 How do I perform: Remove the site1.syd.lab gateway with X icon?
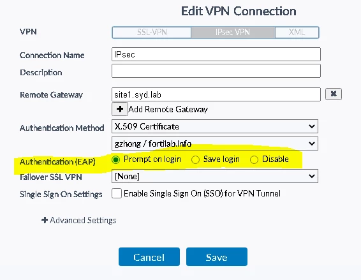pyautogui.click(x=334, y=94)
